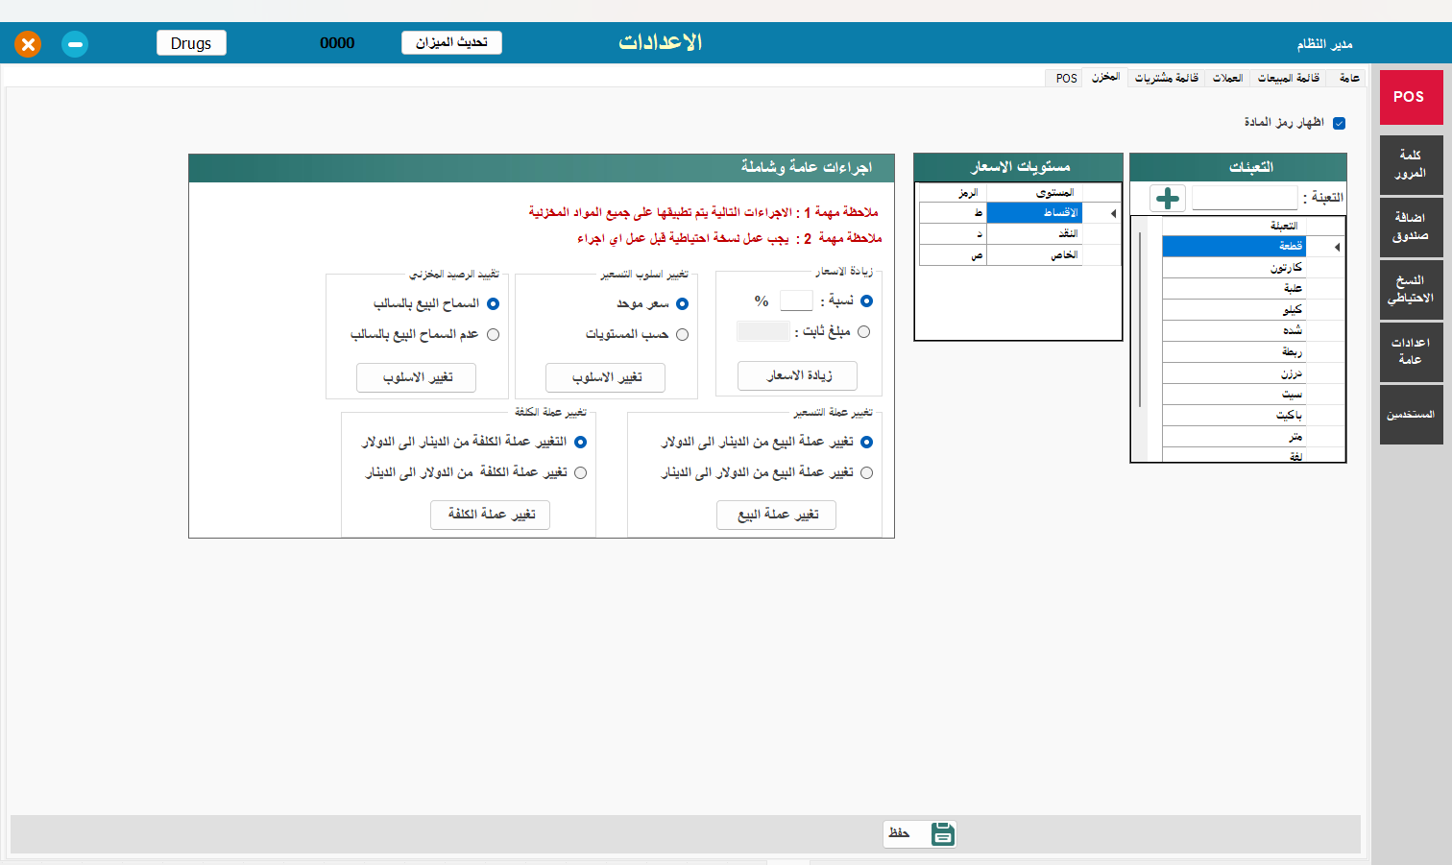Select سيت row in packaging list

(x=1234, y=394)
